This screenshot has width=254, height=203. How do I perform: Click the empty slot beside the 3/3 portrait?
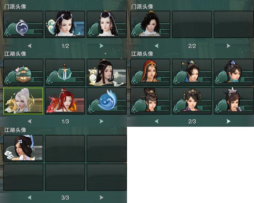tap(65, 148)
